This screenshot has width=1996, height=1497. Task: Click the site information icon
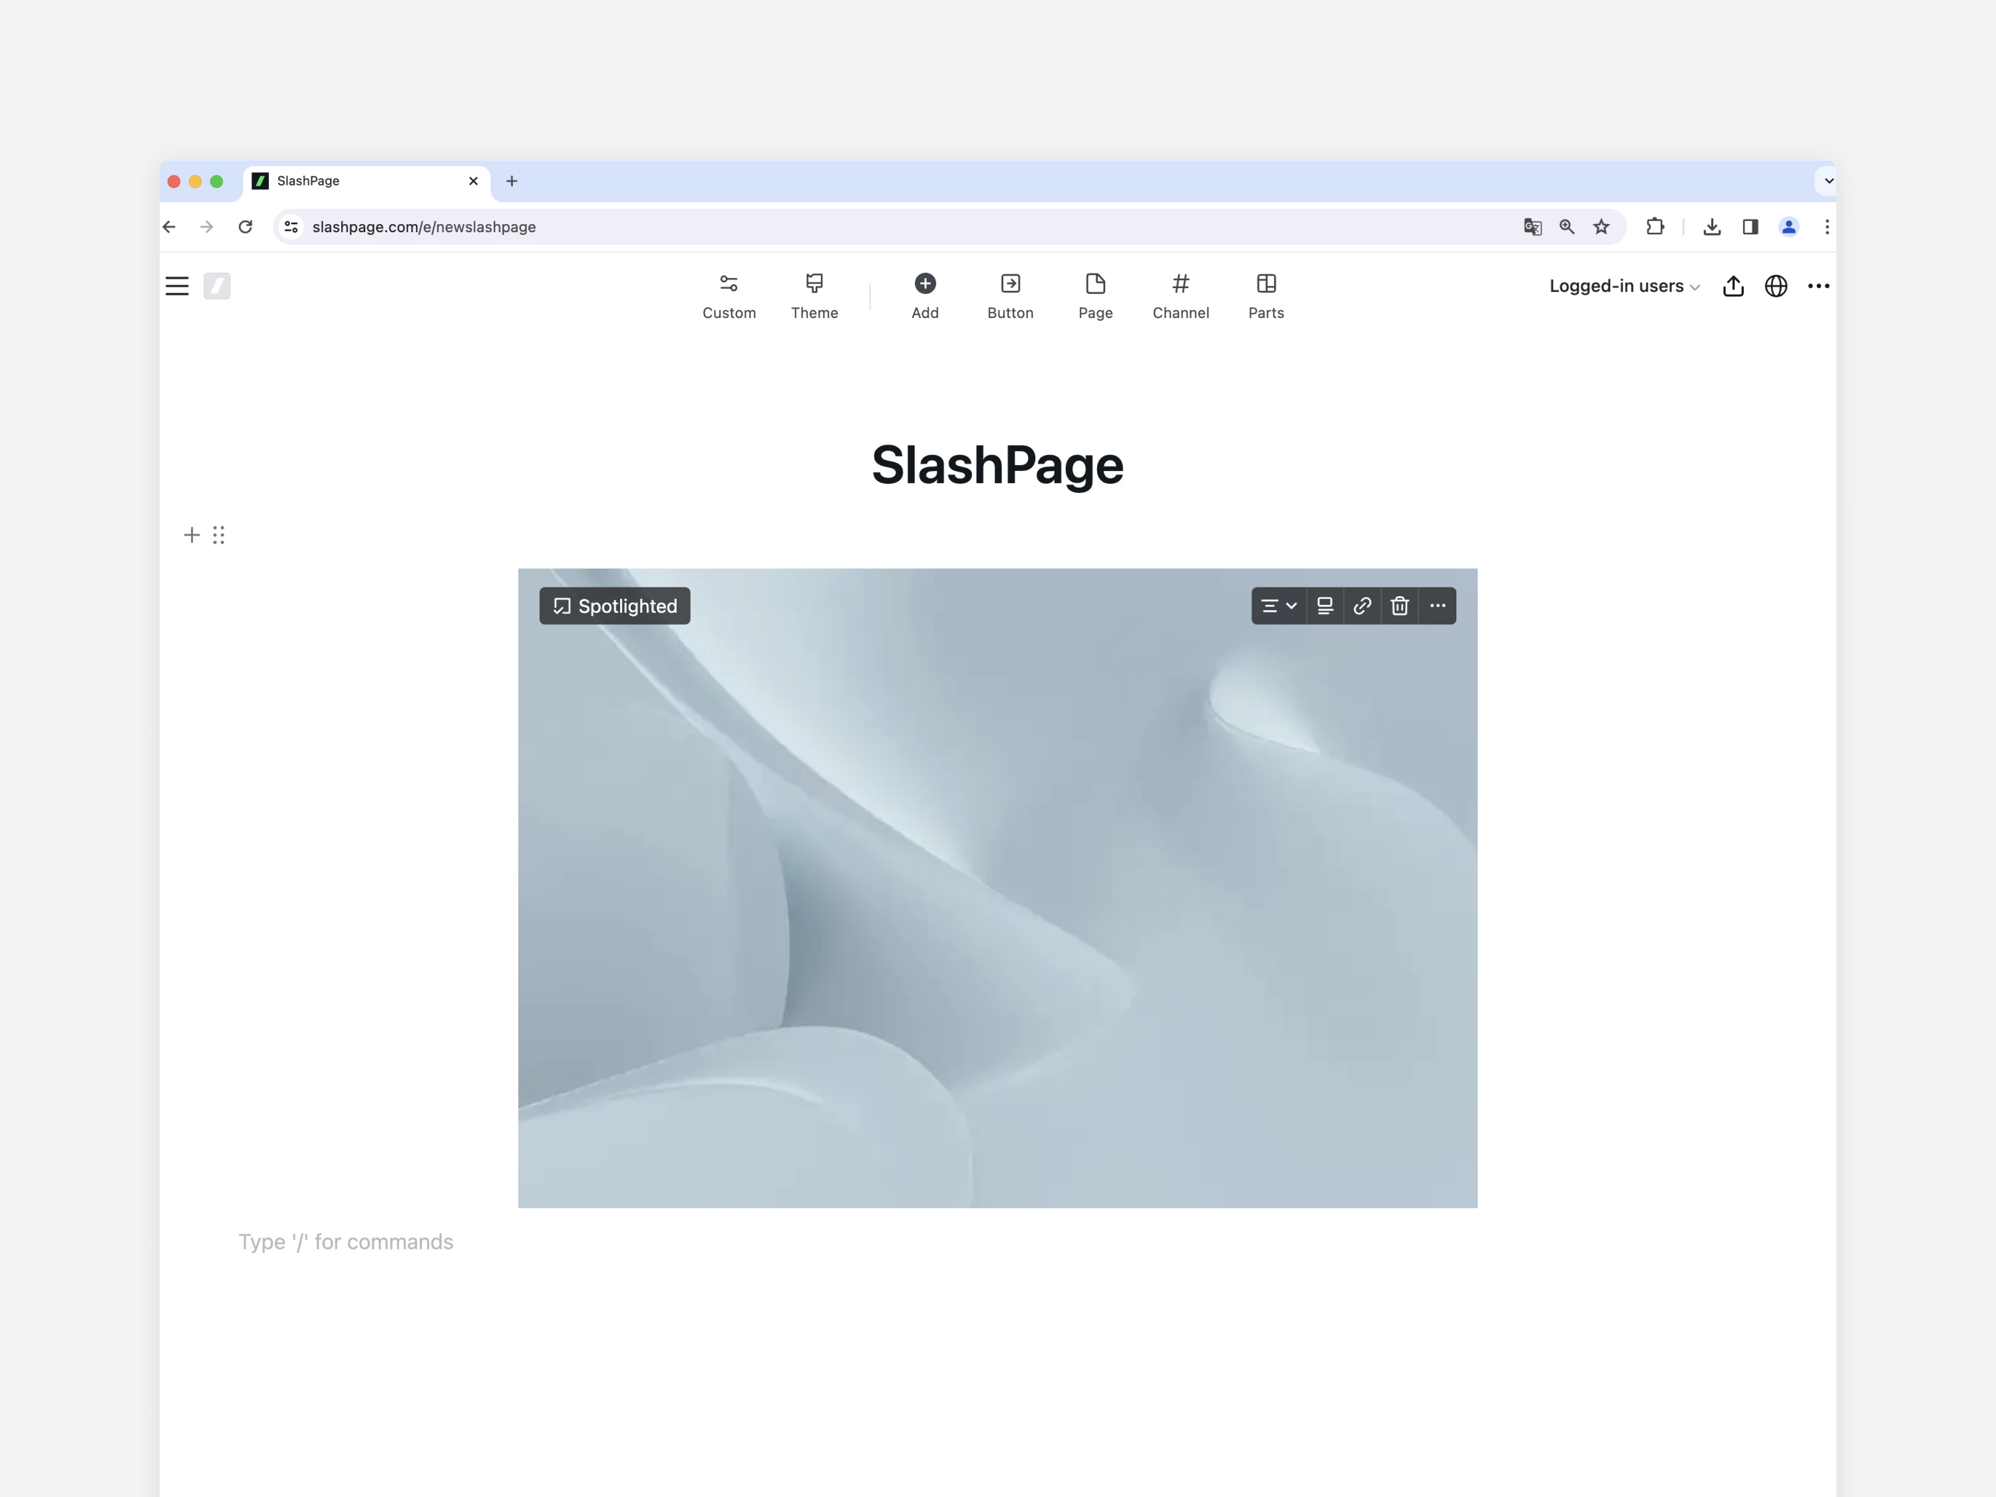click(x=291, y=226)
